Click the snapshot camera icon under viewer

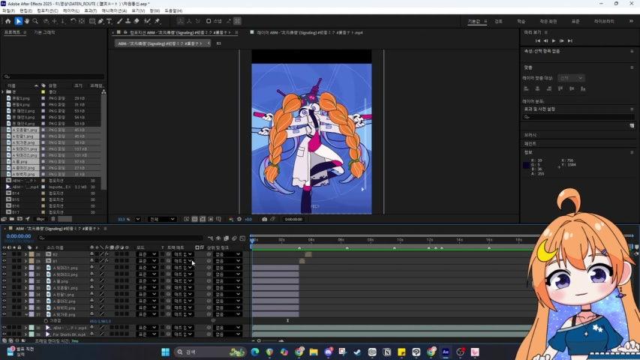click(x=264, y=219)
